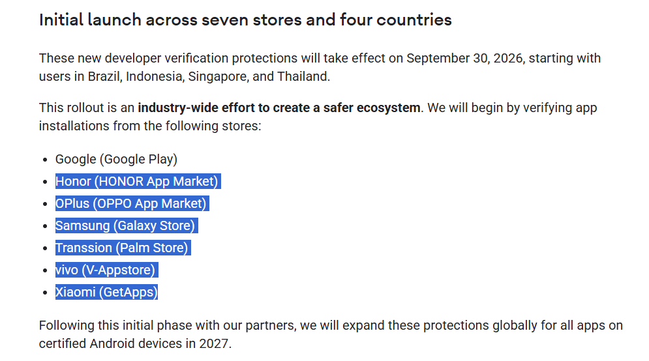Click the year '2027' in the final paragraph
Screen dimensions: 649x361
[215, 343]
